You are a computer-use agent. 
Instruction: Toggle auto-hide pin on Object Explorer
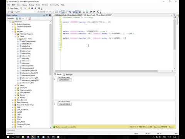pos(47,15)
